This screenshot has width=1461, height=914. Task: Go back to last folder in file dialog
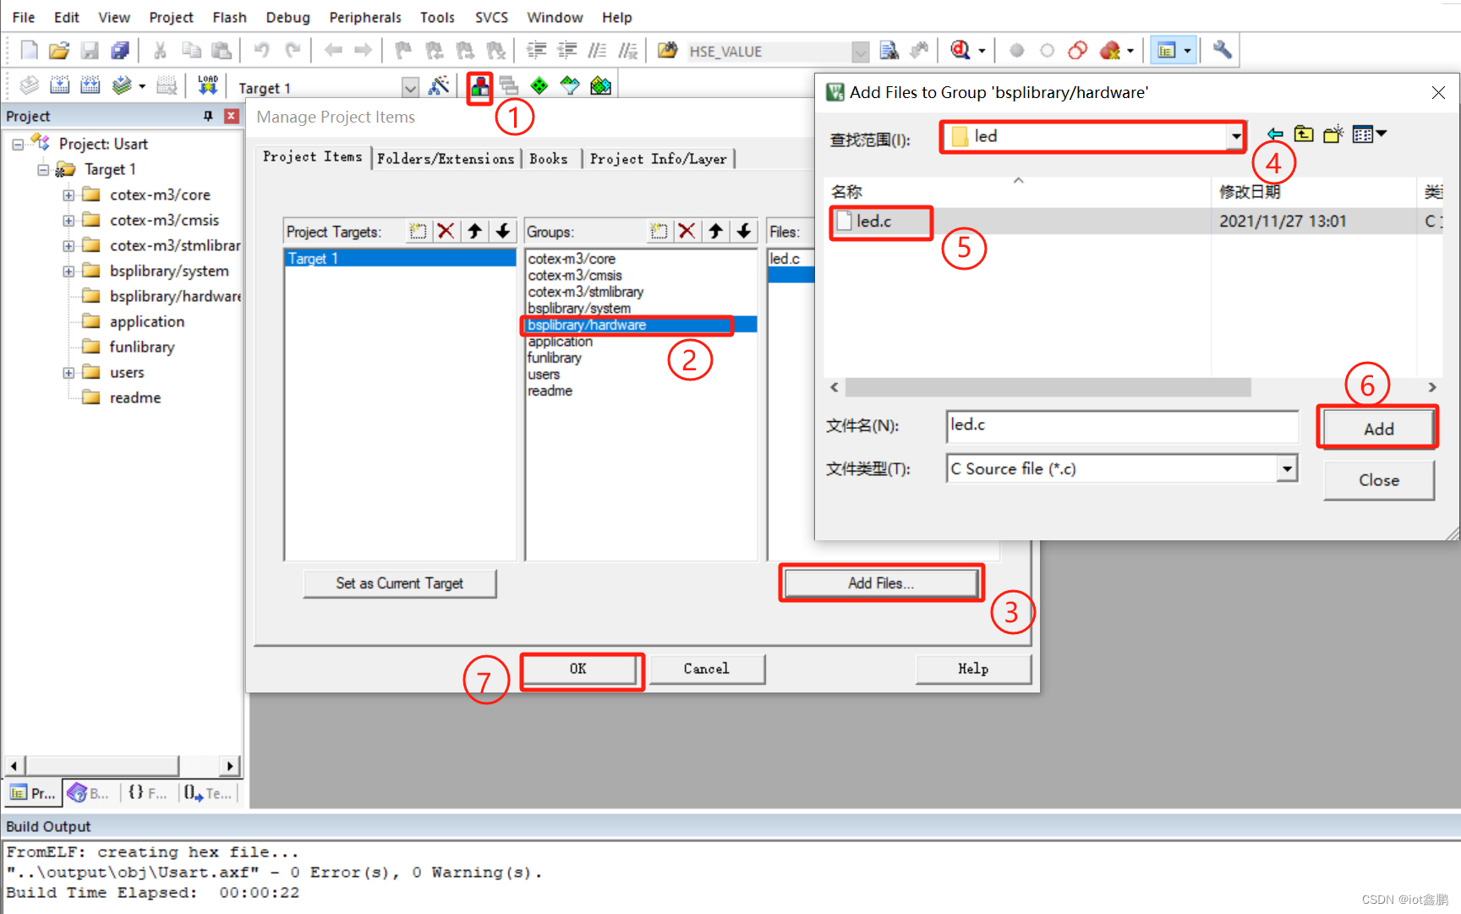pos(1275,134)
